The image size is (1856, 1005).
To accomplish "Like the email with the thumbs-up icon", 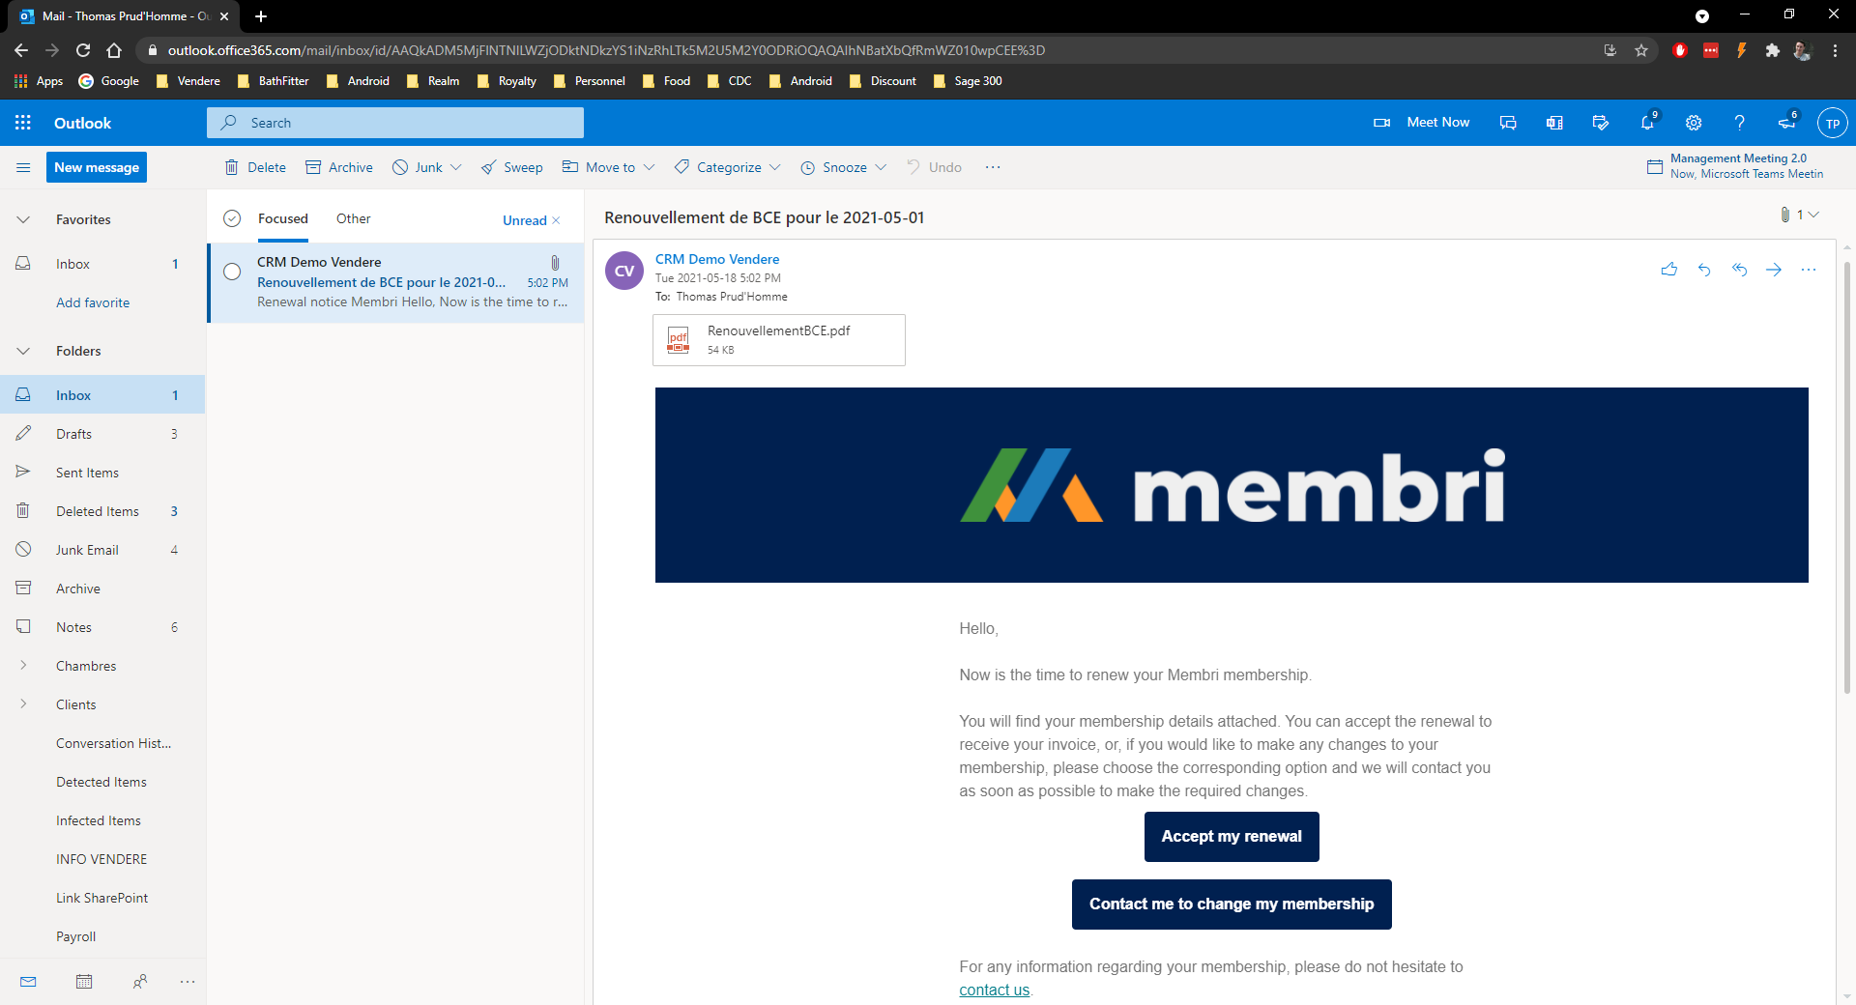I will pos(1669,270).
